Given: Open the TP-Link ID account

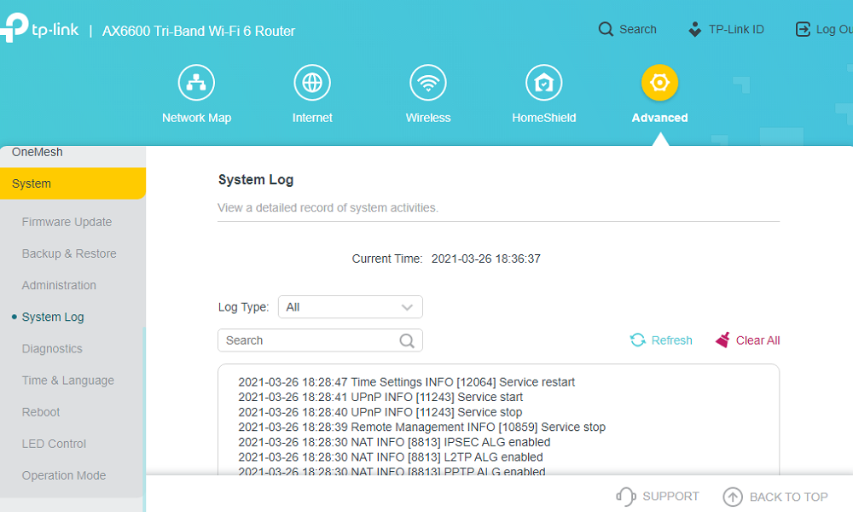Looking at the screenshot, I should pyautogui.click(x=726, y=29).
